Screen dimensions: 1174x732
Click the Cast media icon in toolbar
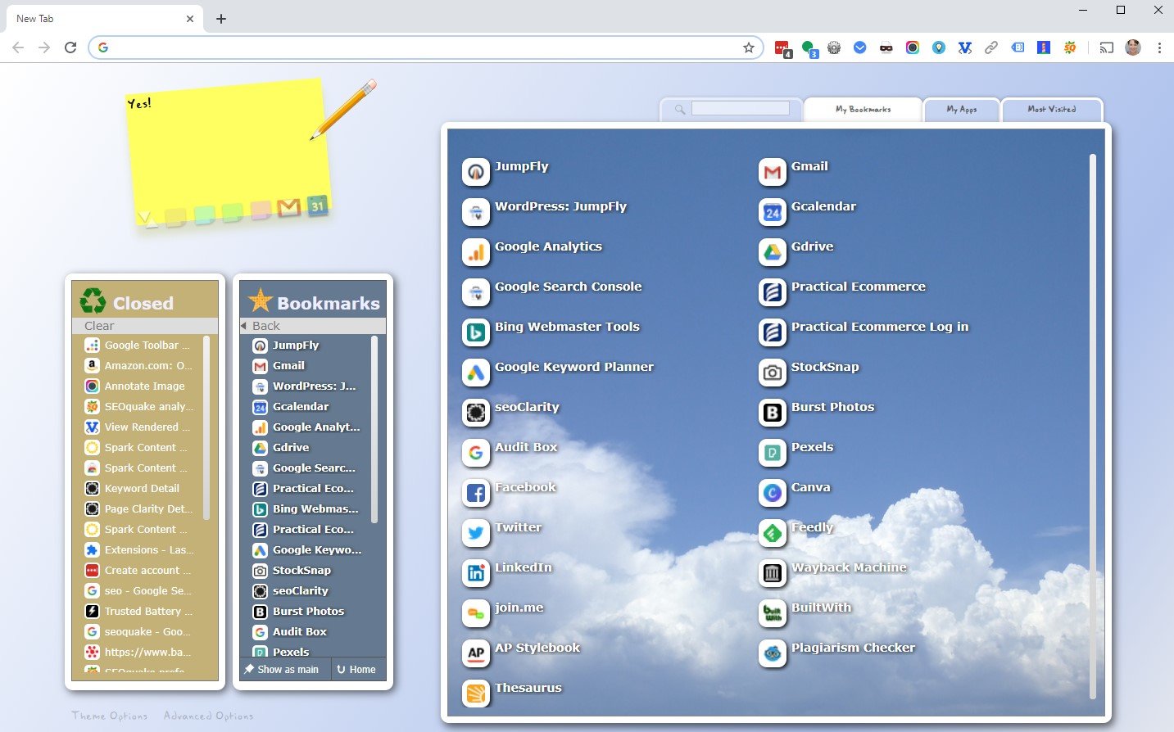1106,47
